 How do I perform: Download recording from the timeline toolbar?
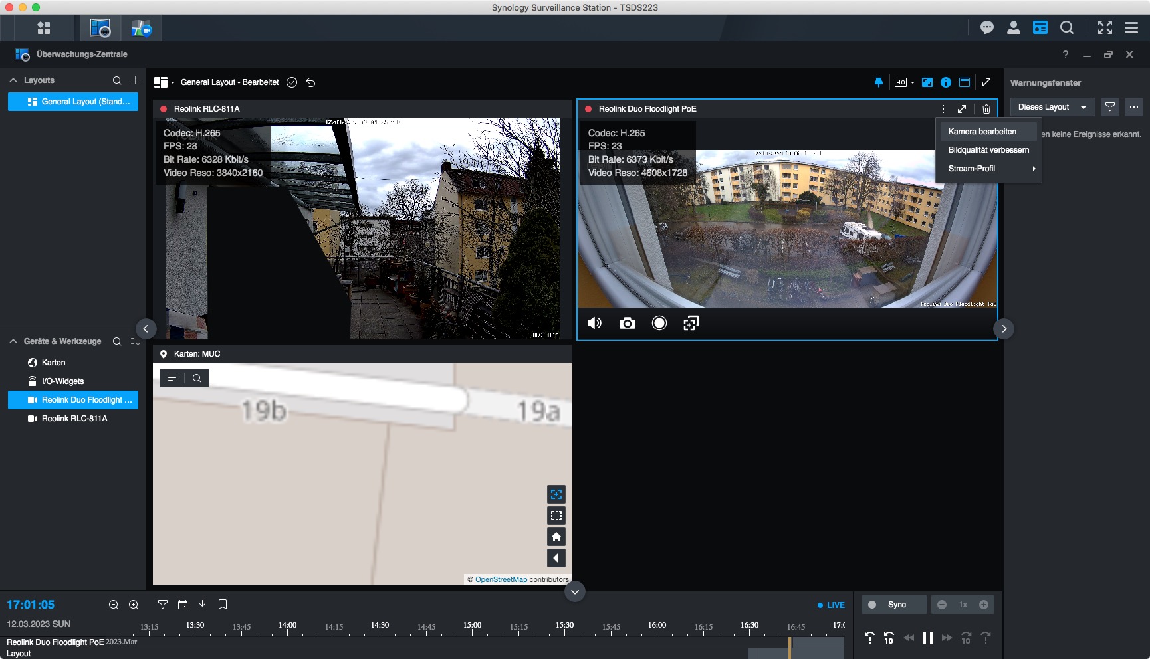click(202, 605)
